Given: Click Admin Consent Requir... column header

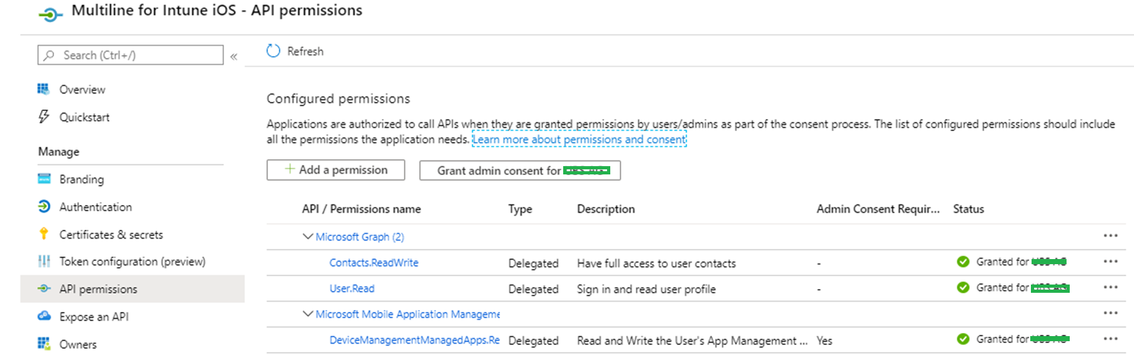Looking at the screenshot, I should click(878, 209).
